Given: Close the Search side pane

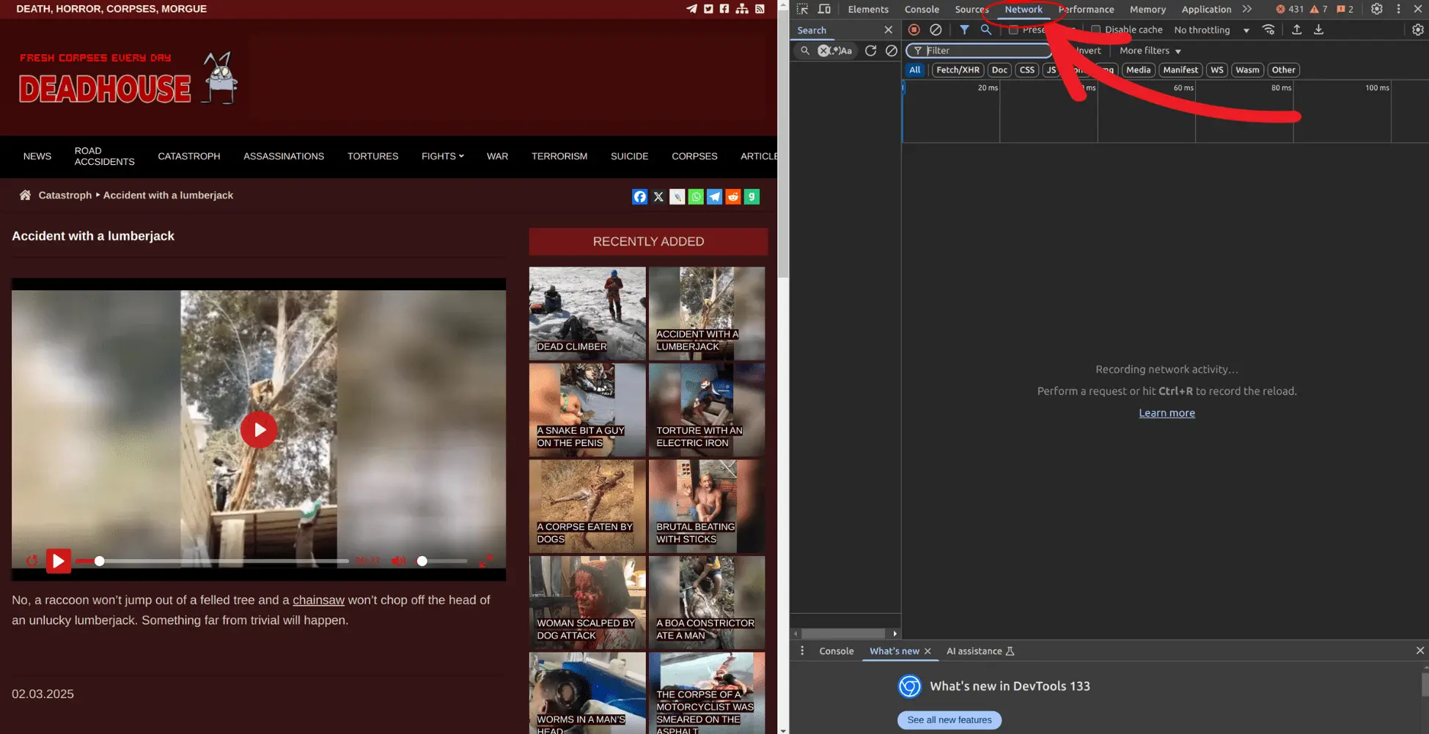Looking at the screenshot, I should pos(888,30).
